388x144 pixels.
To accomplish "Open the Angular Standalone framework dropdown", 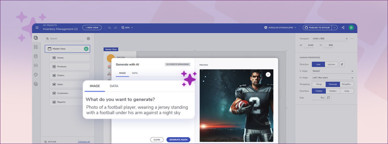I will (280, 28).
